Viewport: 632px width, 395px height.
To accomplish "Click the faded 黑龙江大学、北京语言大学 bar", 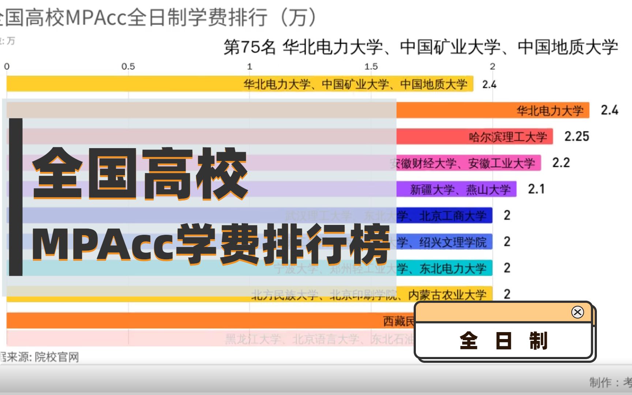I will pos(210,338).
